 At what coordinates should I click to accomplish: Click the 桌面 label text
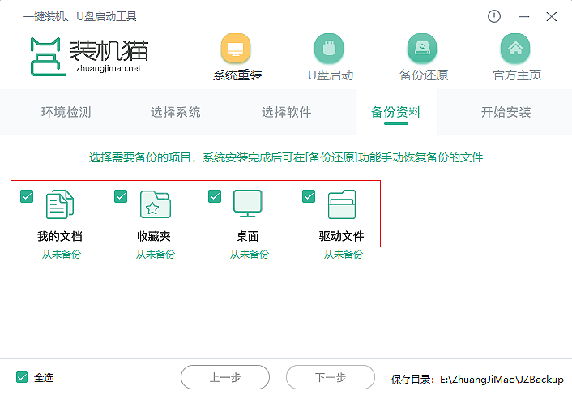248,236
